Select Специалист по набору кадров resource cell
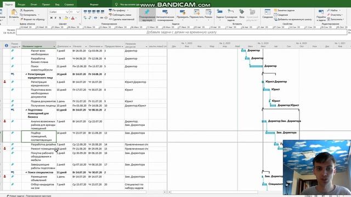The height and width of the screenshot is (197, 351). (x=136, y=186)
